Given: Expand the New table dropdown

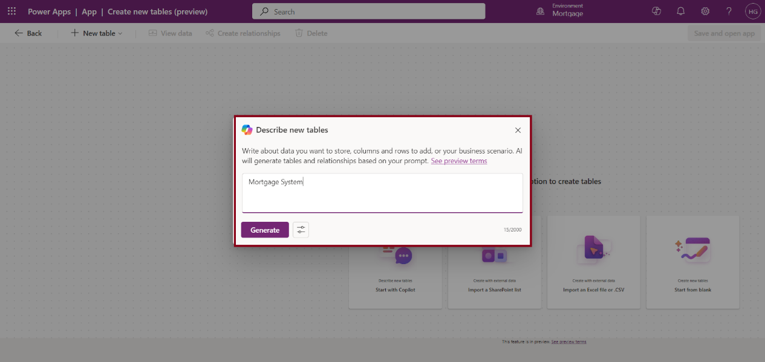Looking at the screenshot, I should pyautogui.click(x=97, y=33).
